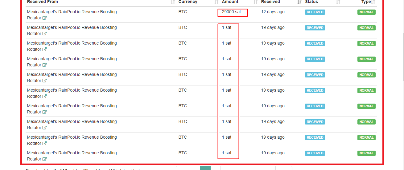The height and width of the screenshot is (170, 404).
Task: Click the 29000 sat amount cell
Action: 231,12
